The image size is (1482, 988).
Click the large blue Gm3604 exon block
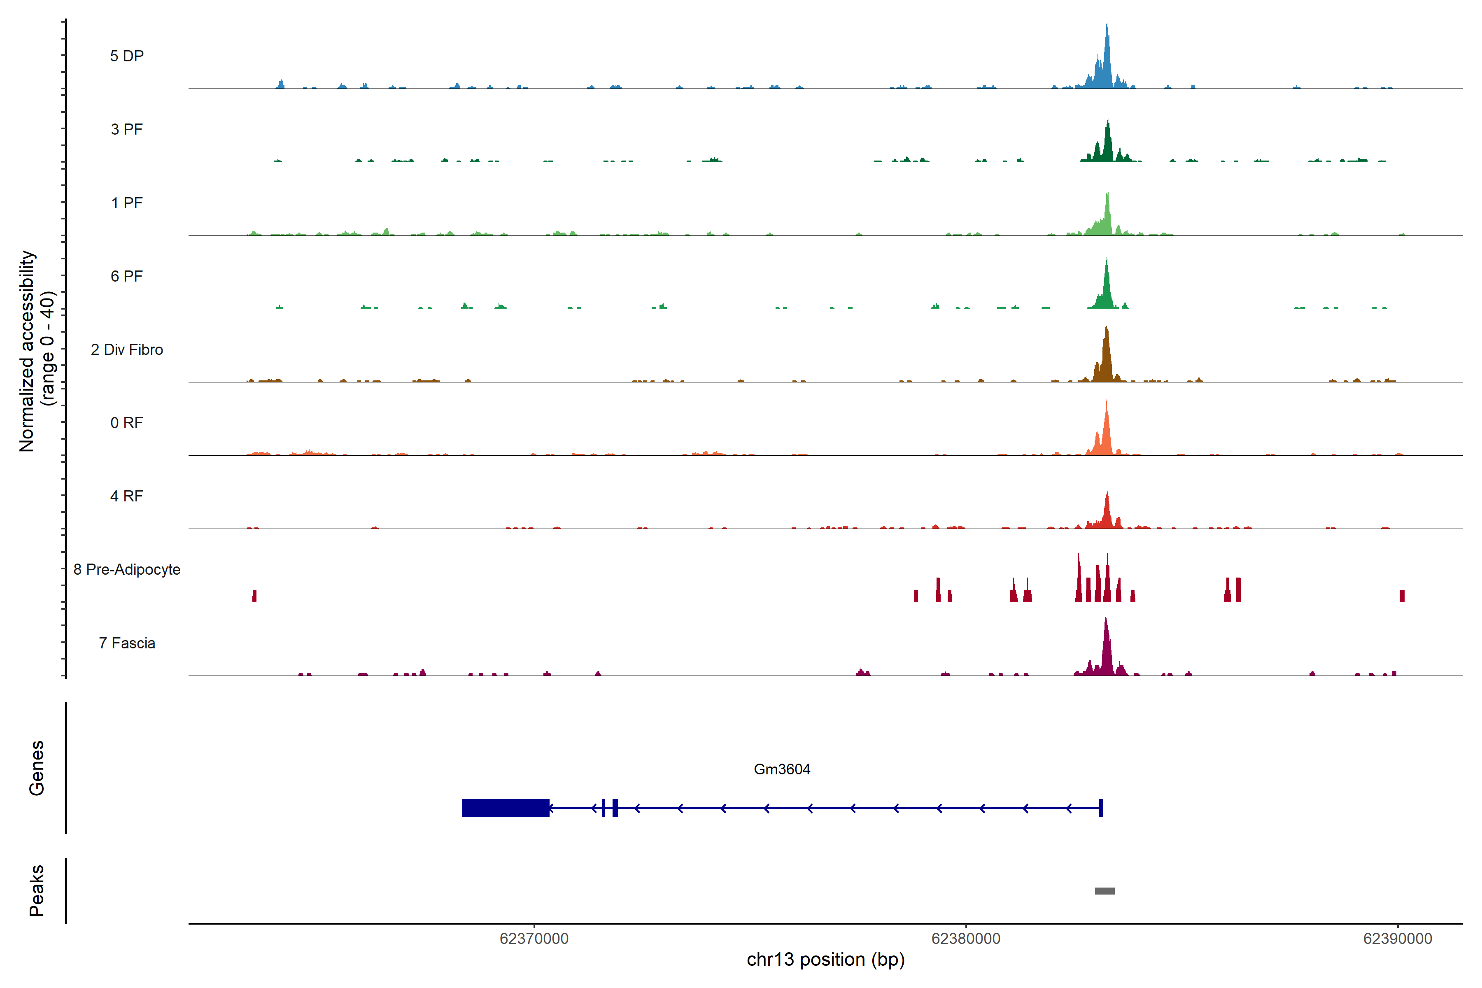click(x=506, y=808)
